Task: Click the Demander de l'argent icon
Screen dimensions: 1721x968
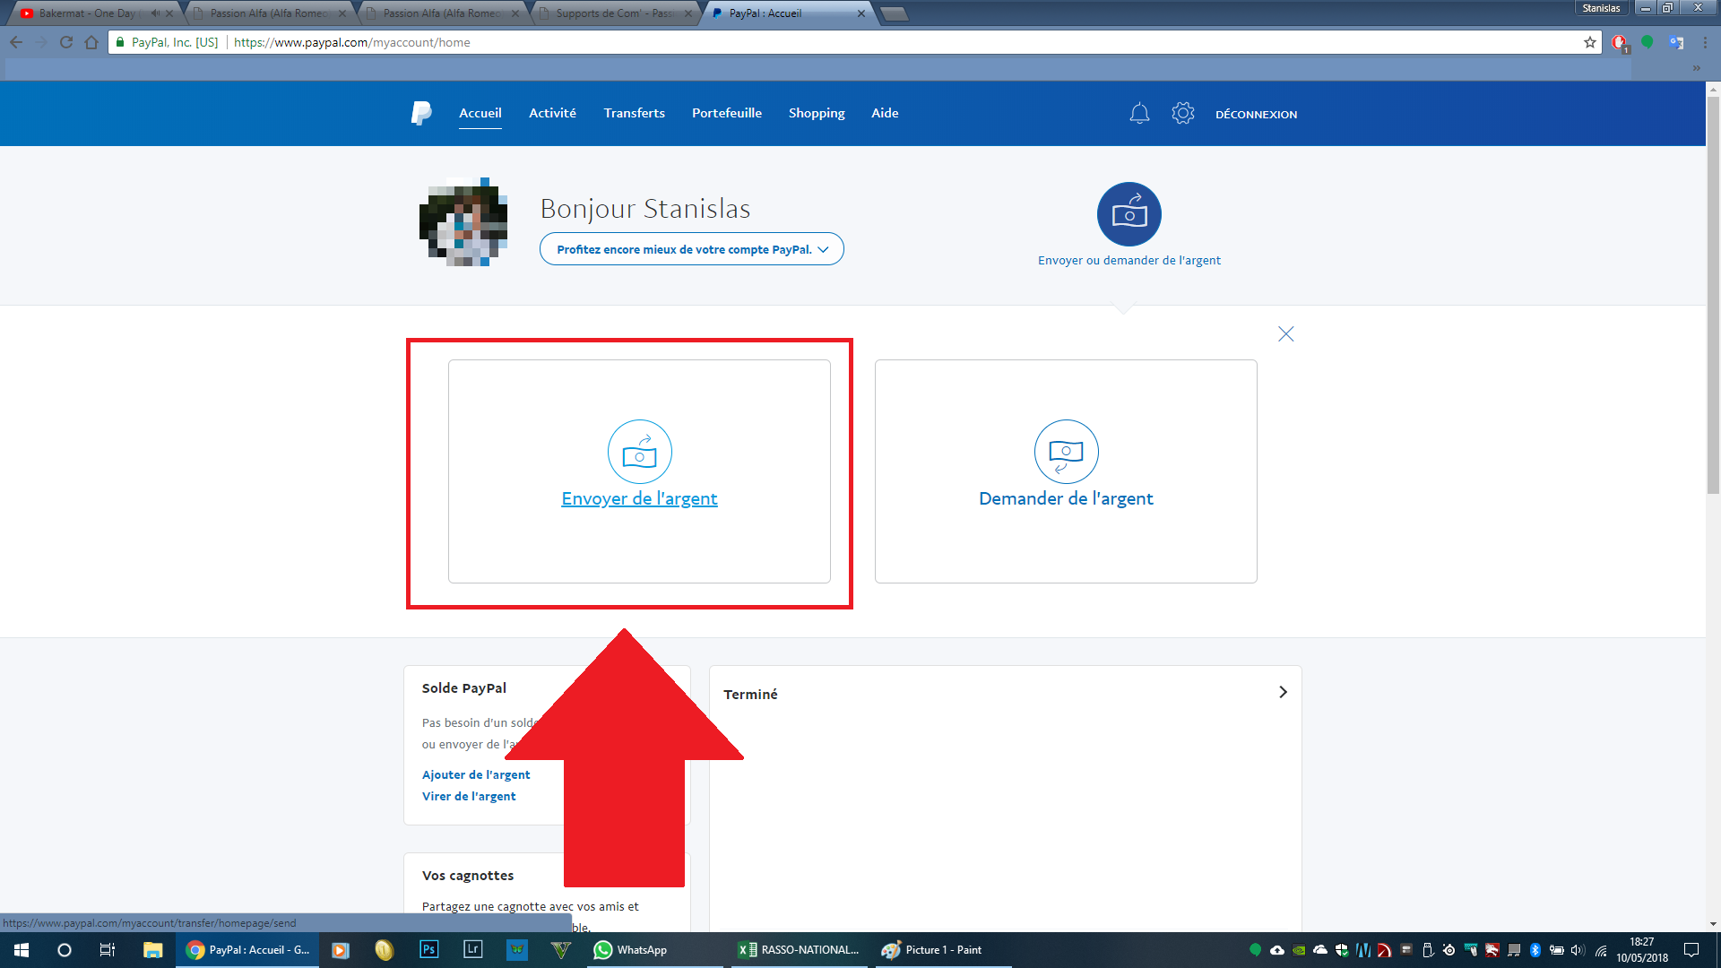Action: pyautogui.click(x=1066, y=452)
